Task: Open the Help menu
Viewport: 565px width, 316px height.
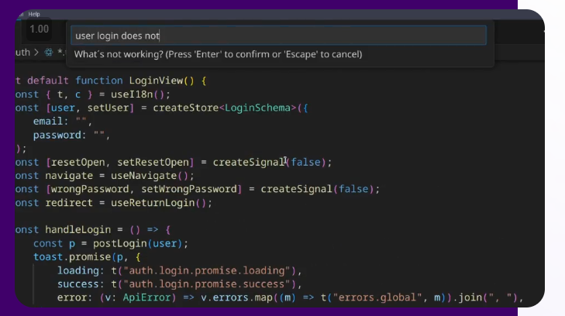Action: pyautogui.click(x=34, y=14)
